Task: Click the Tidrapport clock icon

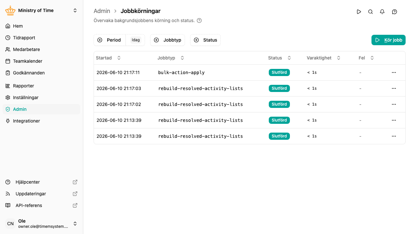Action: pyautogui.click(x=8, y=38)
